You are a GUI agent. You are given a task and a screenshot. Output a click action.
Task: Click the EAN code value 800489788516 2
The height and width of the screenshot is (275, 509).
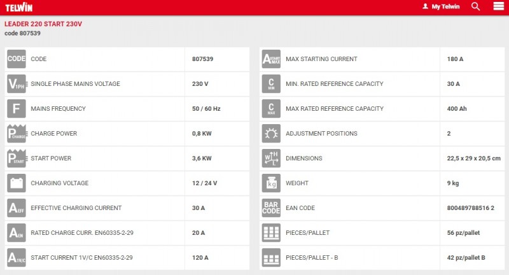click(471, 208)
